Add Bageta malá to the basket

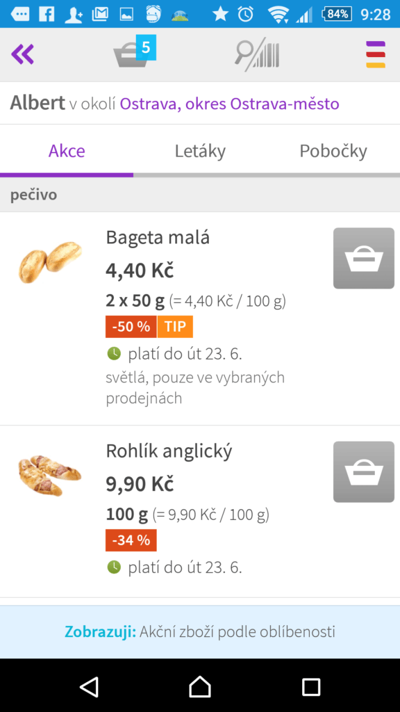[364, 258]
